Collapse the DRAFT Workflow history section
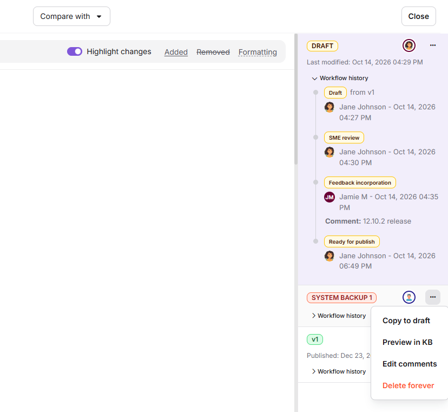The image size is (448, 412). (x=340, y=78)
